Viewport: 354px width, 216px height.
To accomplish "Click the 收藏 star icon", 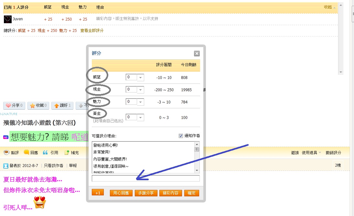I will coord(33,105).
